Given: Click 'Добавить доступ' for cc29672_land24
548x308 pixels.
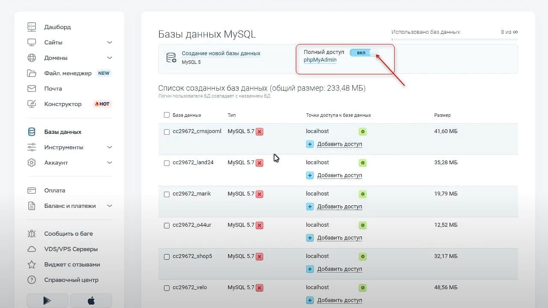Looking at the screenshot, I should 340,175.
